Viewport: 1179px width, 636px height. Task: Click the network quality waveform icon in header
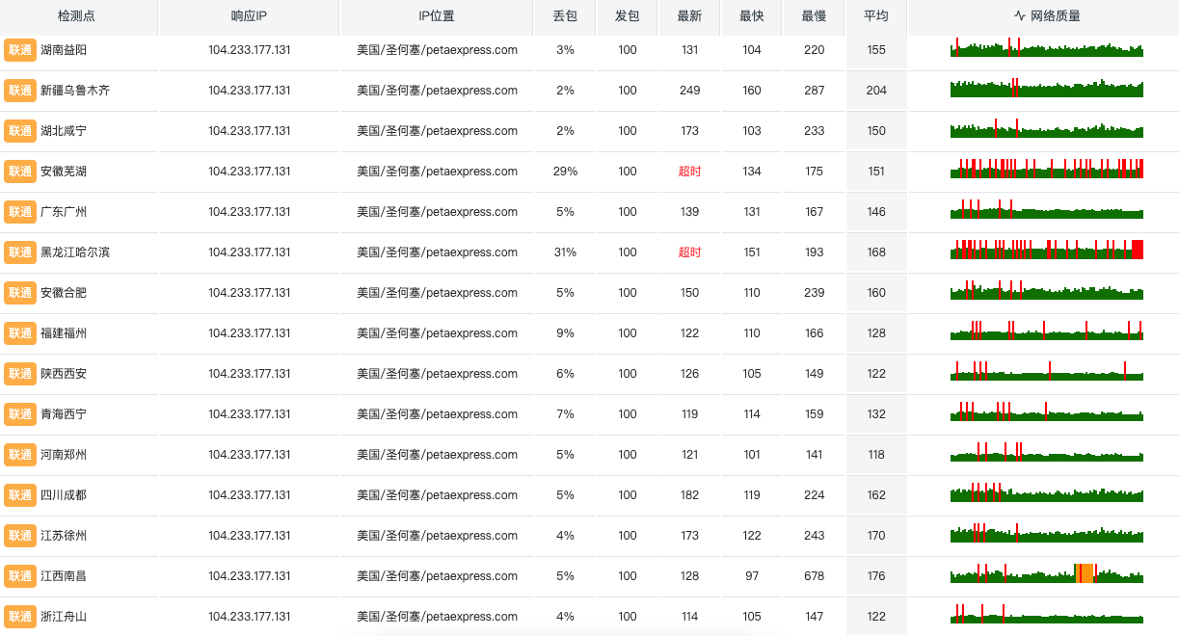point(1020,16)
